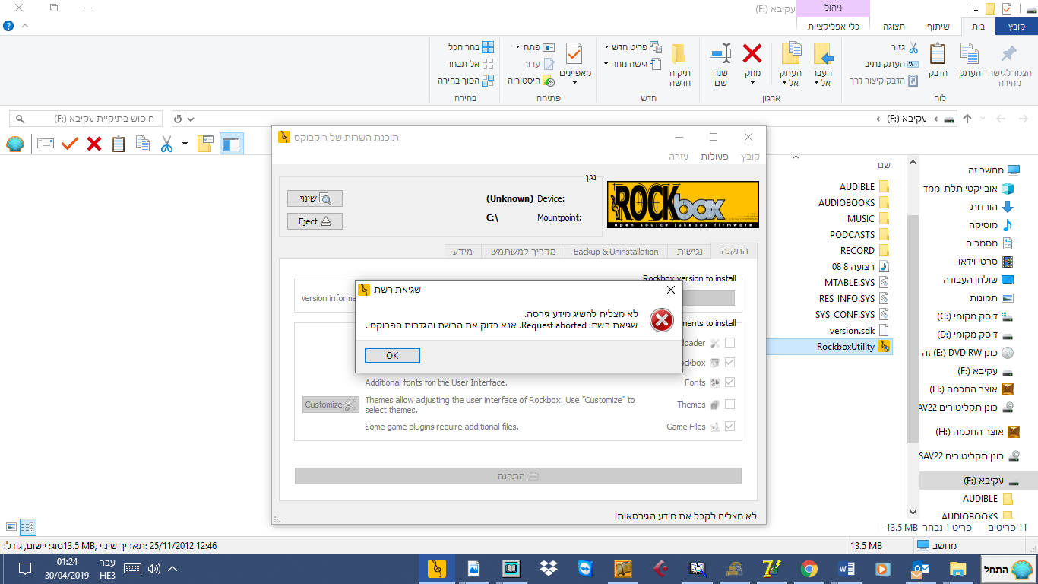Switch to details view icon in status bar

pos(27,526)
